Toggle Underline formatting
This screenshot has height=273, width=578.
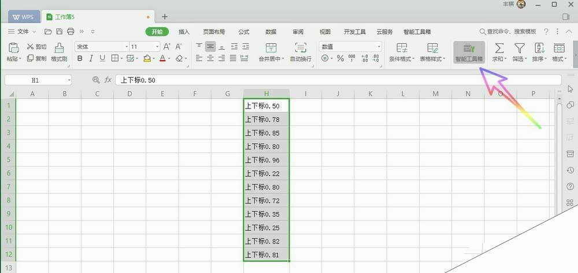coord(102,58)
